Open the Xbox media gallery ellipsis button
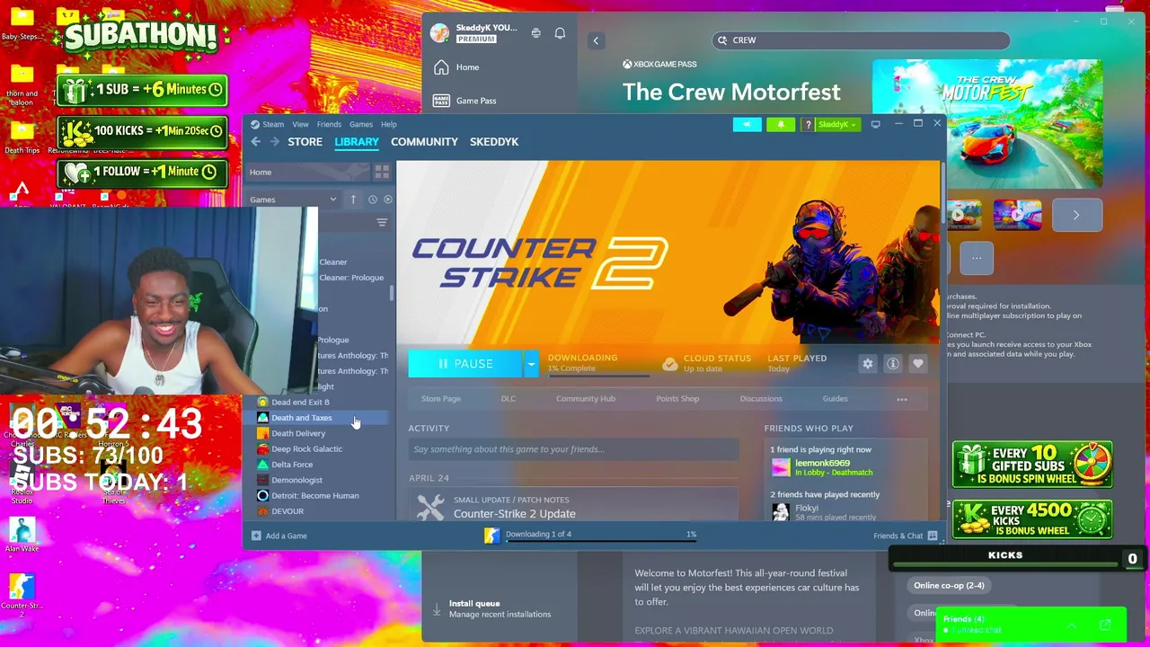Image resolution: width=1150 pixels, height=647 pixels. tap(977, 259)
